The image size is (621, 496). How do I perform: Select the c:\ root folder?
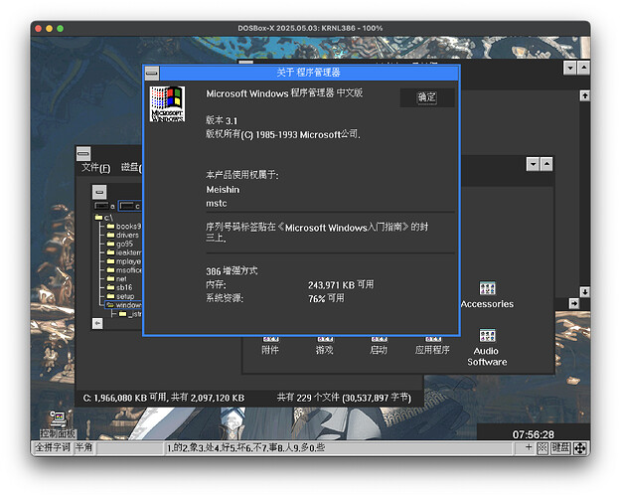tap(103, 218)
